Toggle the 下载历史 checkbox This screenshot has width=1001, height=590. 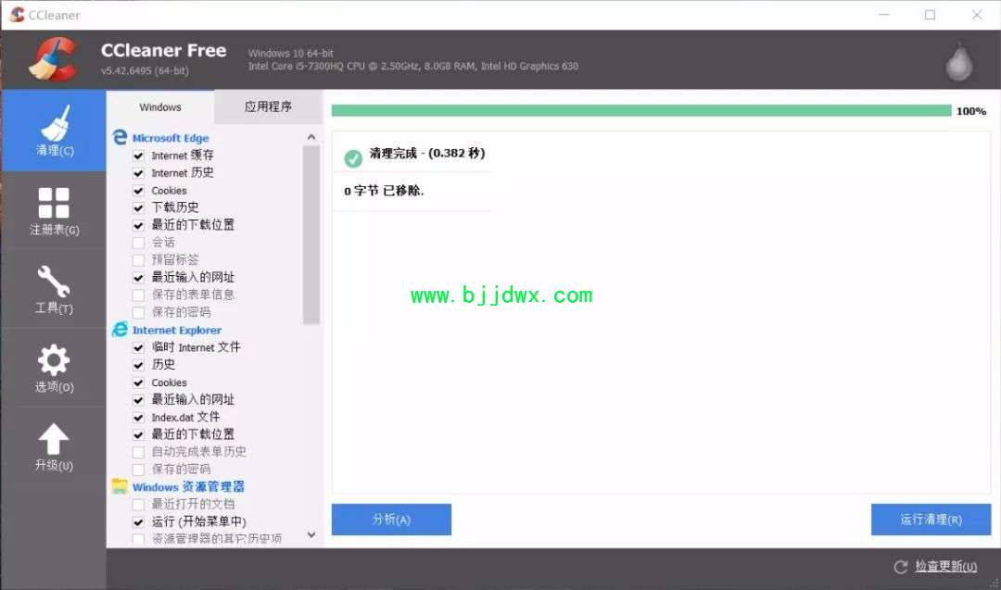pyautogui.click(x=138, y=207)
